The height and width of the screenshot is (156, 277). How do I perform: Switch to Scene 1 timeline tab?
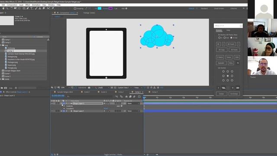point(87,92)
